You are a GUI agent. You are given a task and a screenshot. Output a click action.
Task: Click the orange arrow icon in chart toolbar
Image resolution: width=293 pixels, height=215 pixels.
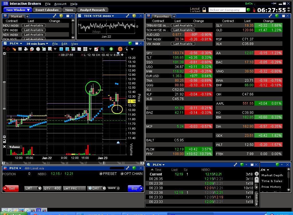click(14, 49)
